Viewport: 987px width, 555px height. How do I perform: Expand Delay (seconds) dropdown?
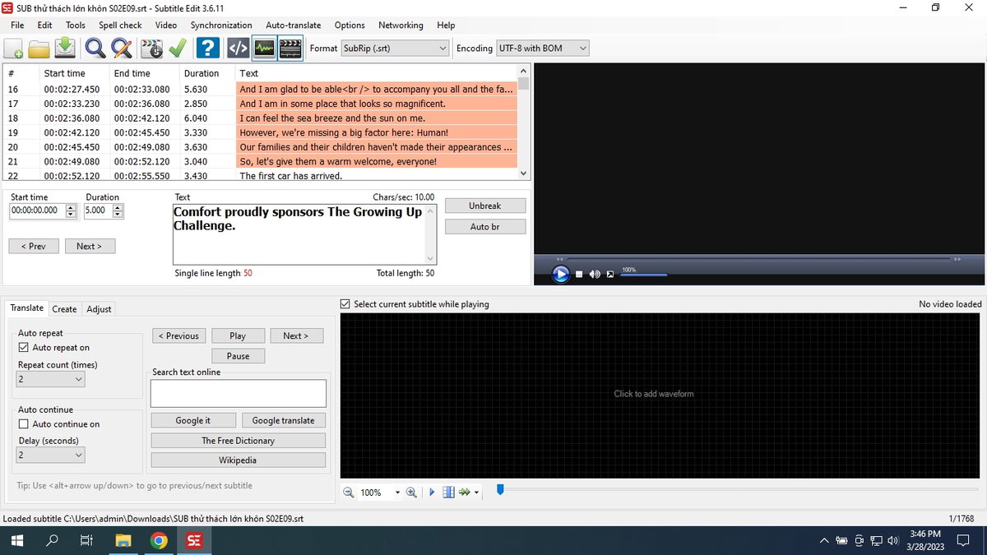click(x=50, y=455)
